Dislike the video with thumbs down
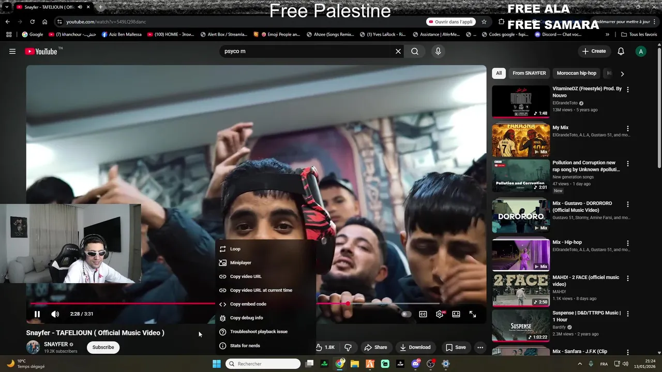 point(348,347)
